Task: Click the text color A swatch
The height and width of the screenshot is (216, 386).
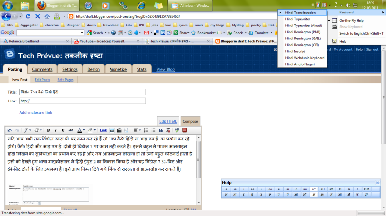Action: (80, 130)
